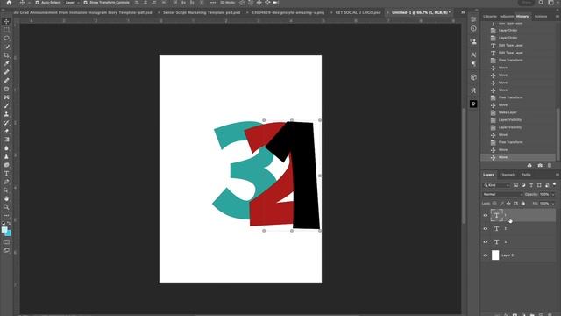Open the Auto-Select Layer dropdown
The height and width of the screenshot is (316, 561).
click(x=72, y=3)
